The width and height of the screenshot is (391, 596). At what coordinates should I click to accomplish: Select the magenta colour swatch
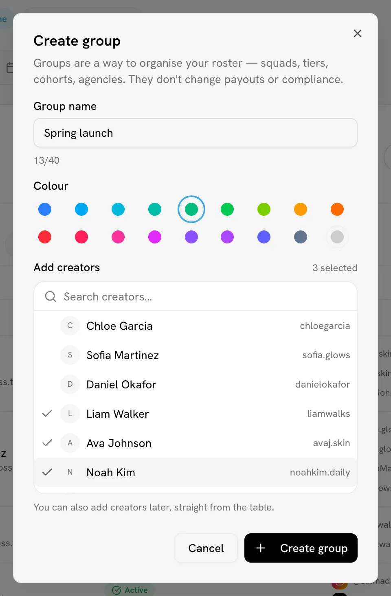[x=155, y=237]
